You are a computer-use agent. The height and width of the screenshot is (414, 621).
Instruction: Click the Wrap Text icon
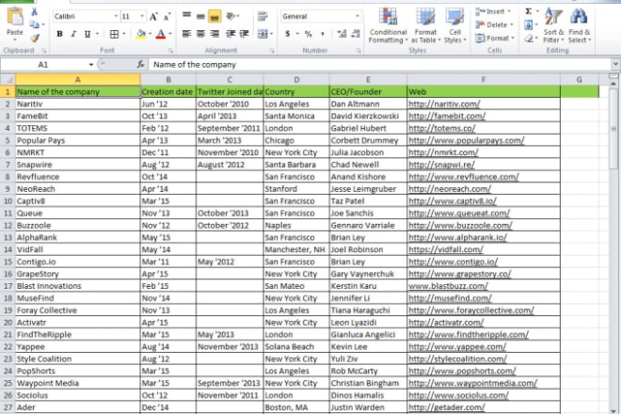click(x=263, y=16)
